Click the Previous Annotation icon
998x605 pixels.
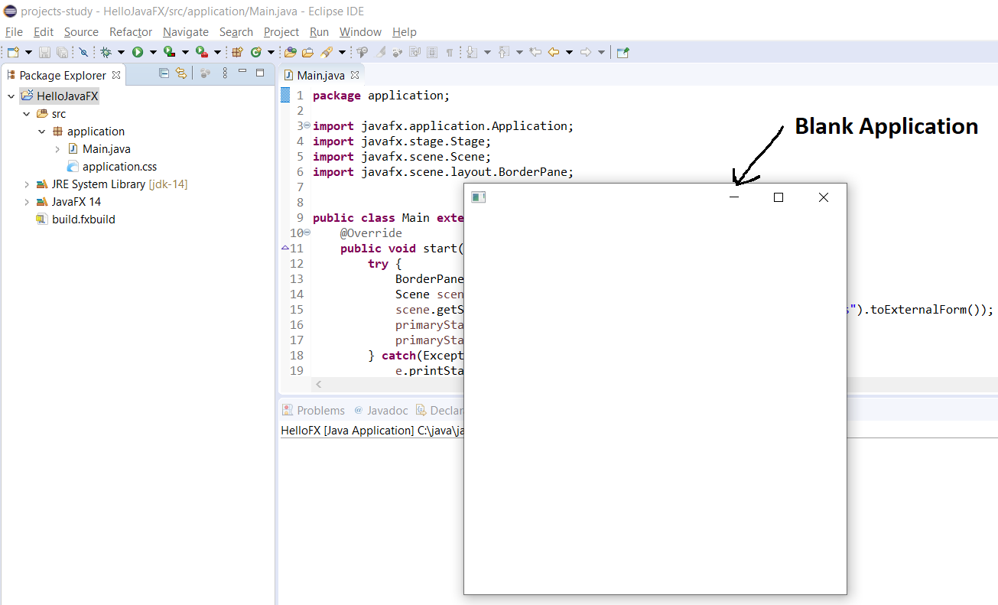503,52
